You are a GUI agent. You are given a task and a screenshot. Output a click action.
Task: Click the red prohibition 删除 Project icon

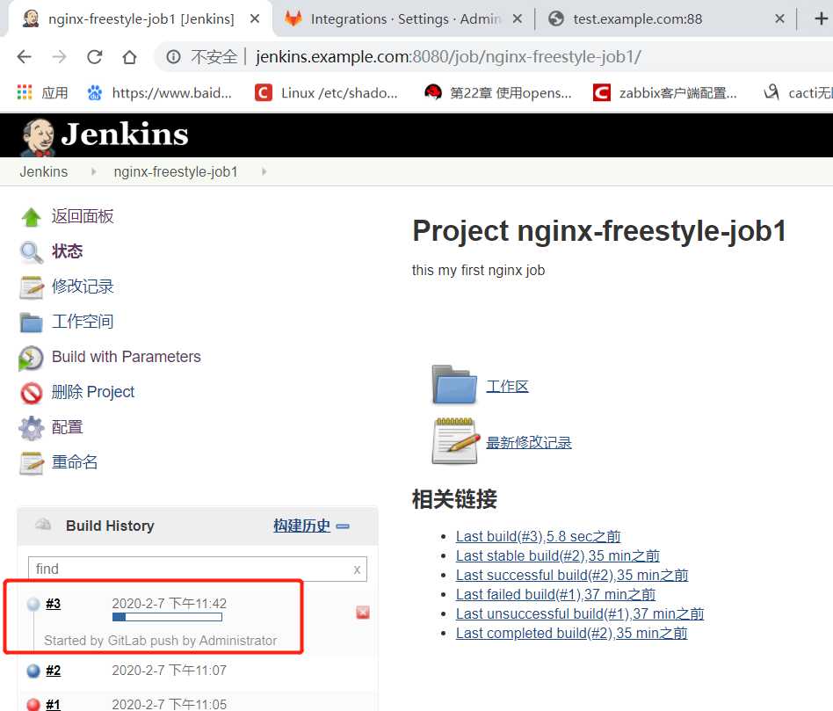(31, 393)
